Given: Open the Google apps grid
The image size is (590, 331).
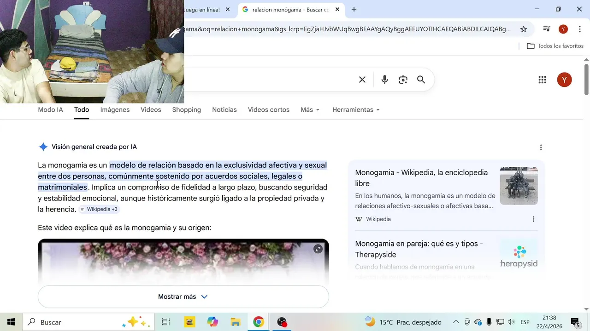Looking at the screenshot, I should click(542, 80).
